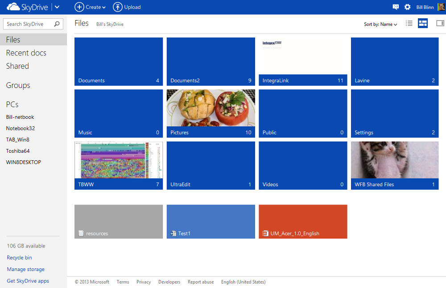The width and height of the screenshot is (446, 288).
Task: Open the Music folder tile
Action: [x=119, y=113]
